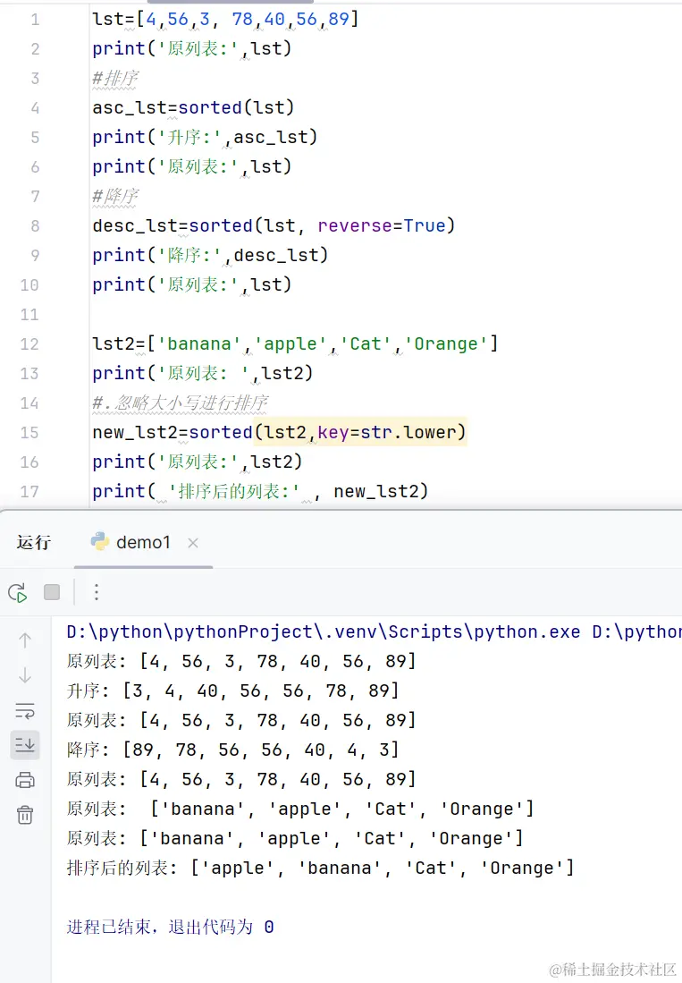Click print('升序:',asc_lst) on line 5

click(x=205, y=137)
